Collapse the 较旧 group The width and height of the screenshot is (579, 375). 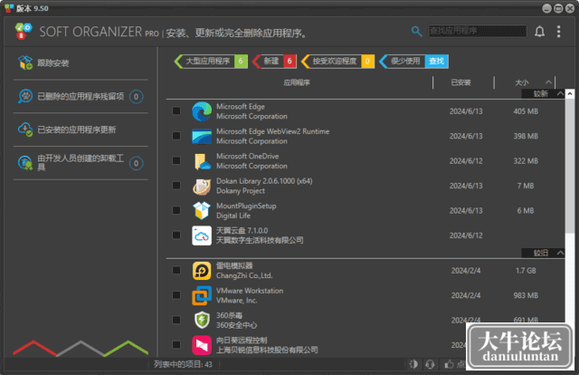560,253
